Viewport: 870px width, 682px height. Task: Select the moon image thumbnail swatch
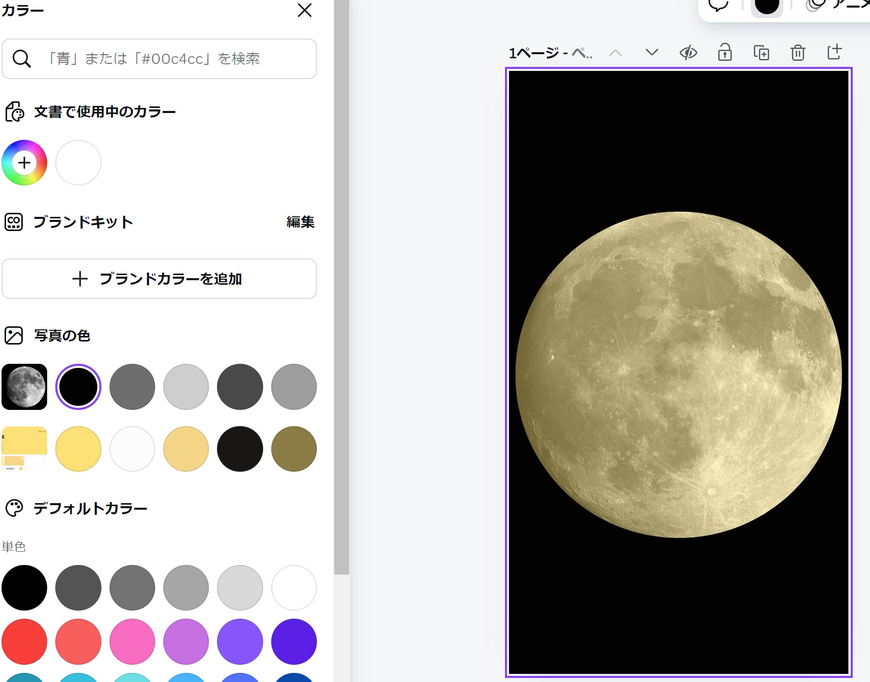24,386
